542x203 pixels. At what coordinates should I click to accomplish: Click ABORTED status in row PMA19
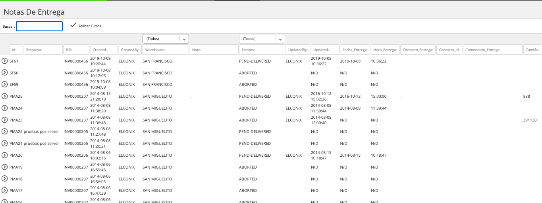pyautogui.click(x=248, y=167)
